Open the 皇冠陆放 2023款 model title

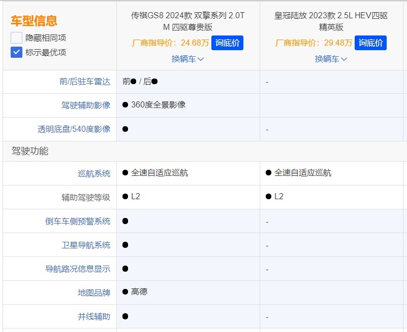click(331, 21)
